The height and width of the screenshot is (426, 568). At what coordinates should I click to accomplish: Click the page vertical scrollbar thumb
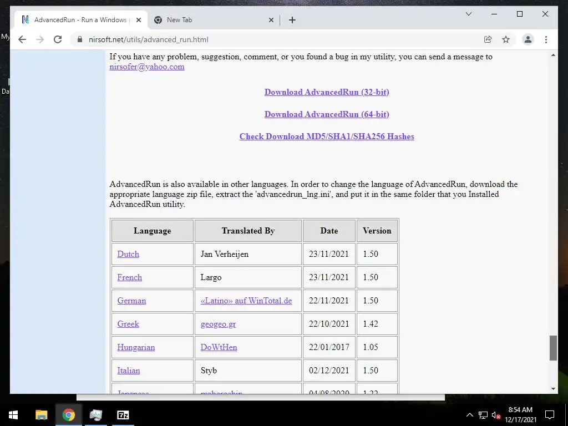point(553,348)
